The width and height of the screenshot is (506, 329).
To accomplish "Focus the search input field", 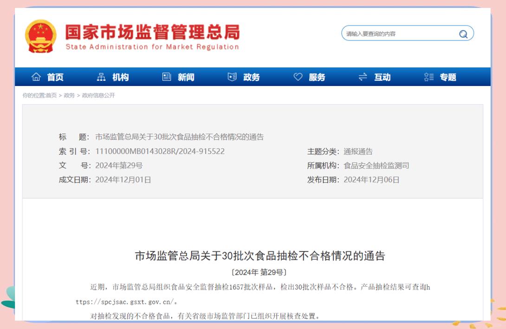I will 399,34.
